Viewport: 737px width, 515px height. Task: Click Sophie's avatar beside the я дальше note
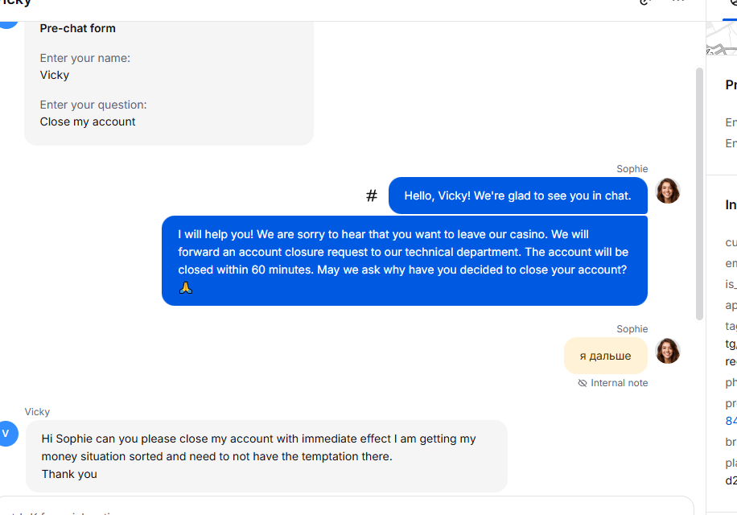[x=668, y=351]
